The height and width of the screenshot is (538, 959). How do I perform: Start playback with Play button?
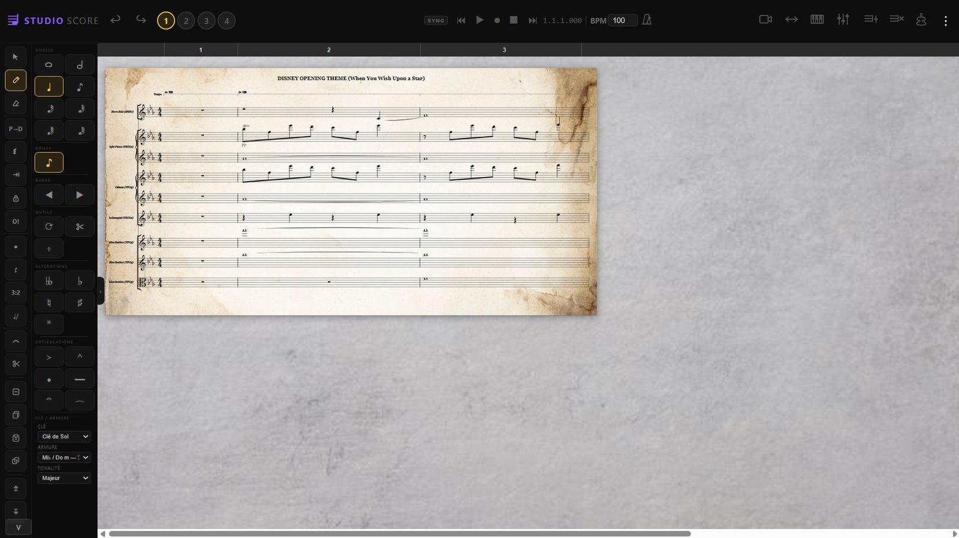click(479, 20)
